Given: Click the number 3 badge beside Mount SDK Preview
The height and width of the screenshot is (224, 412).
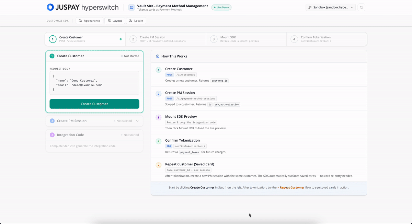Looking at the screenshot, I should click(x=158, y=117).
